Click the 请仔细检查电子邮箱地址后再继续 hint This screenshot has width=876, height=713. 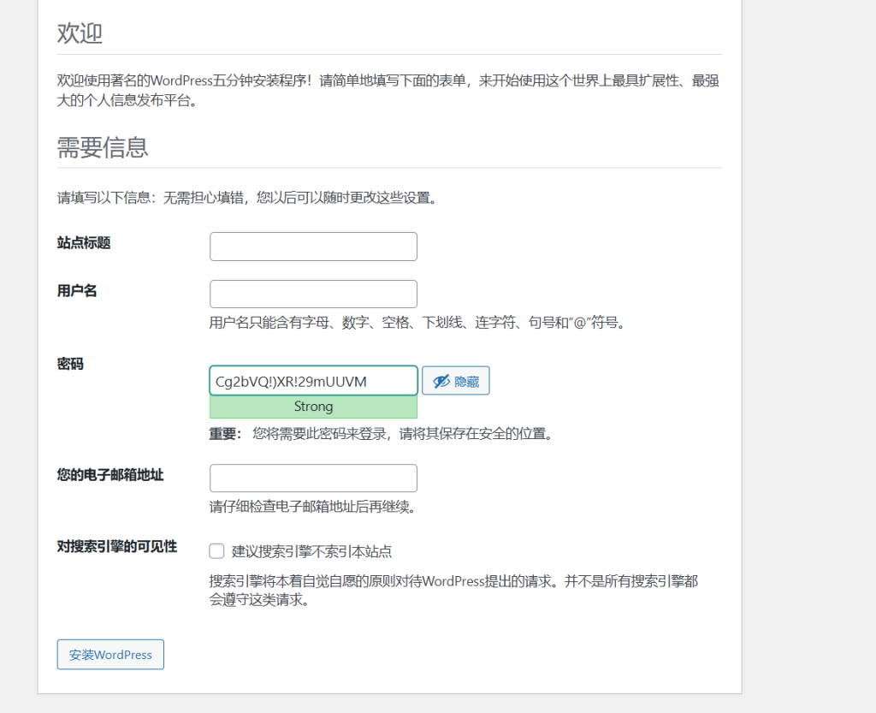(313, 507)
